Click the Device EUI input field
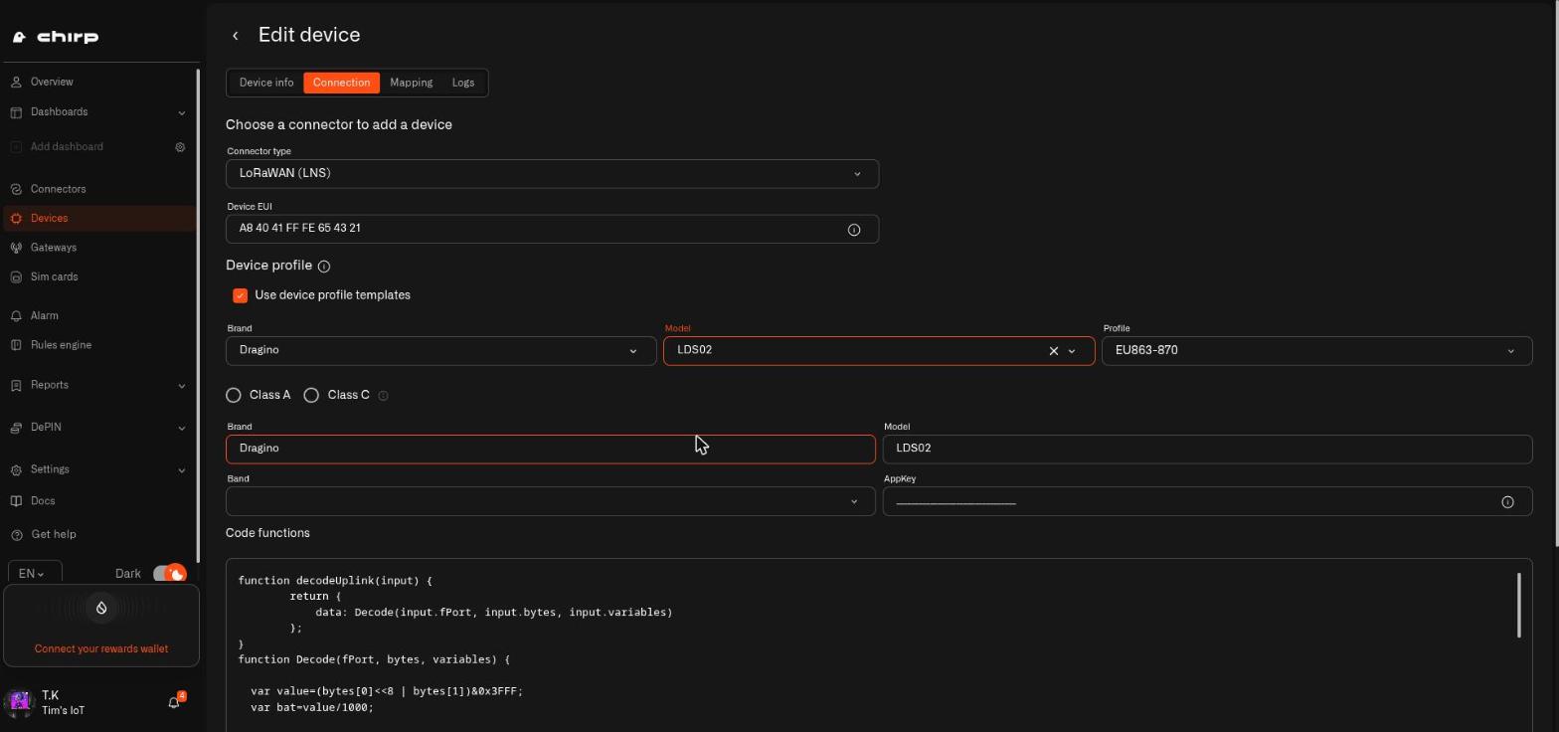 [x=553, y=230]
